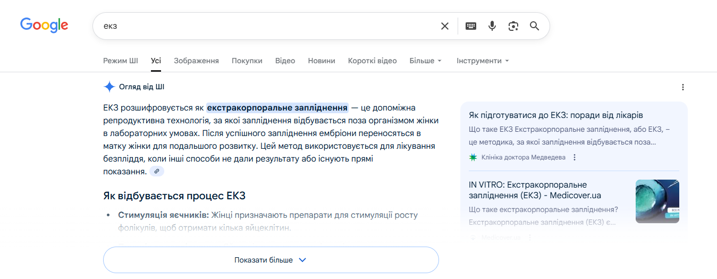
Task: Click the Medicover article thumbnail image
Action: [x=657, y=201]
